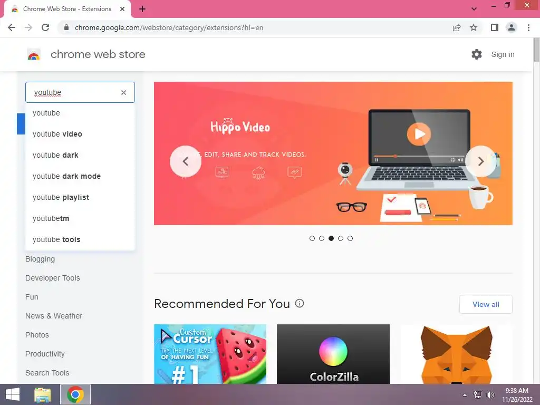Open the Search Tools category
Viewport: 540px width, 405px height.
coord(47,373)
